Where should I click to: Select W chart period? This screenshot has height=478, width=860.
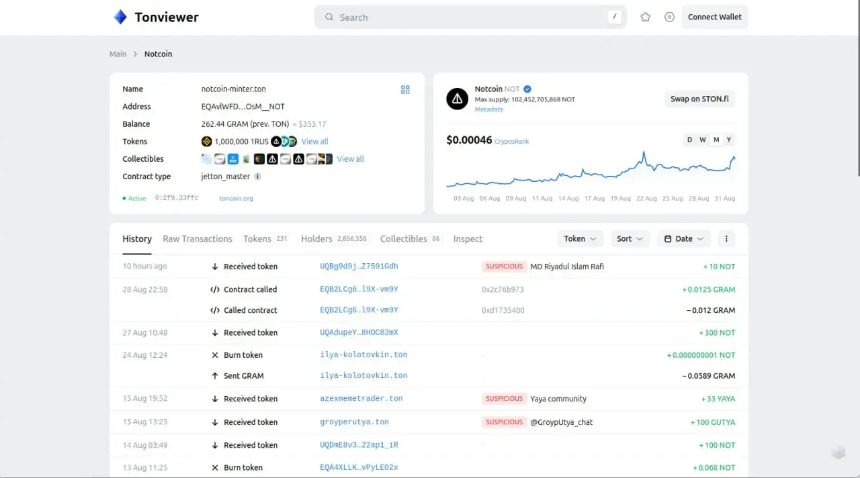coord(703,140)
